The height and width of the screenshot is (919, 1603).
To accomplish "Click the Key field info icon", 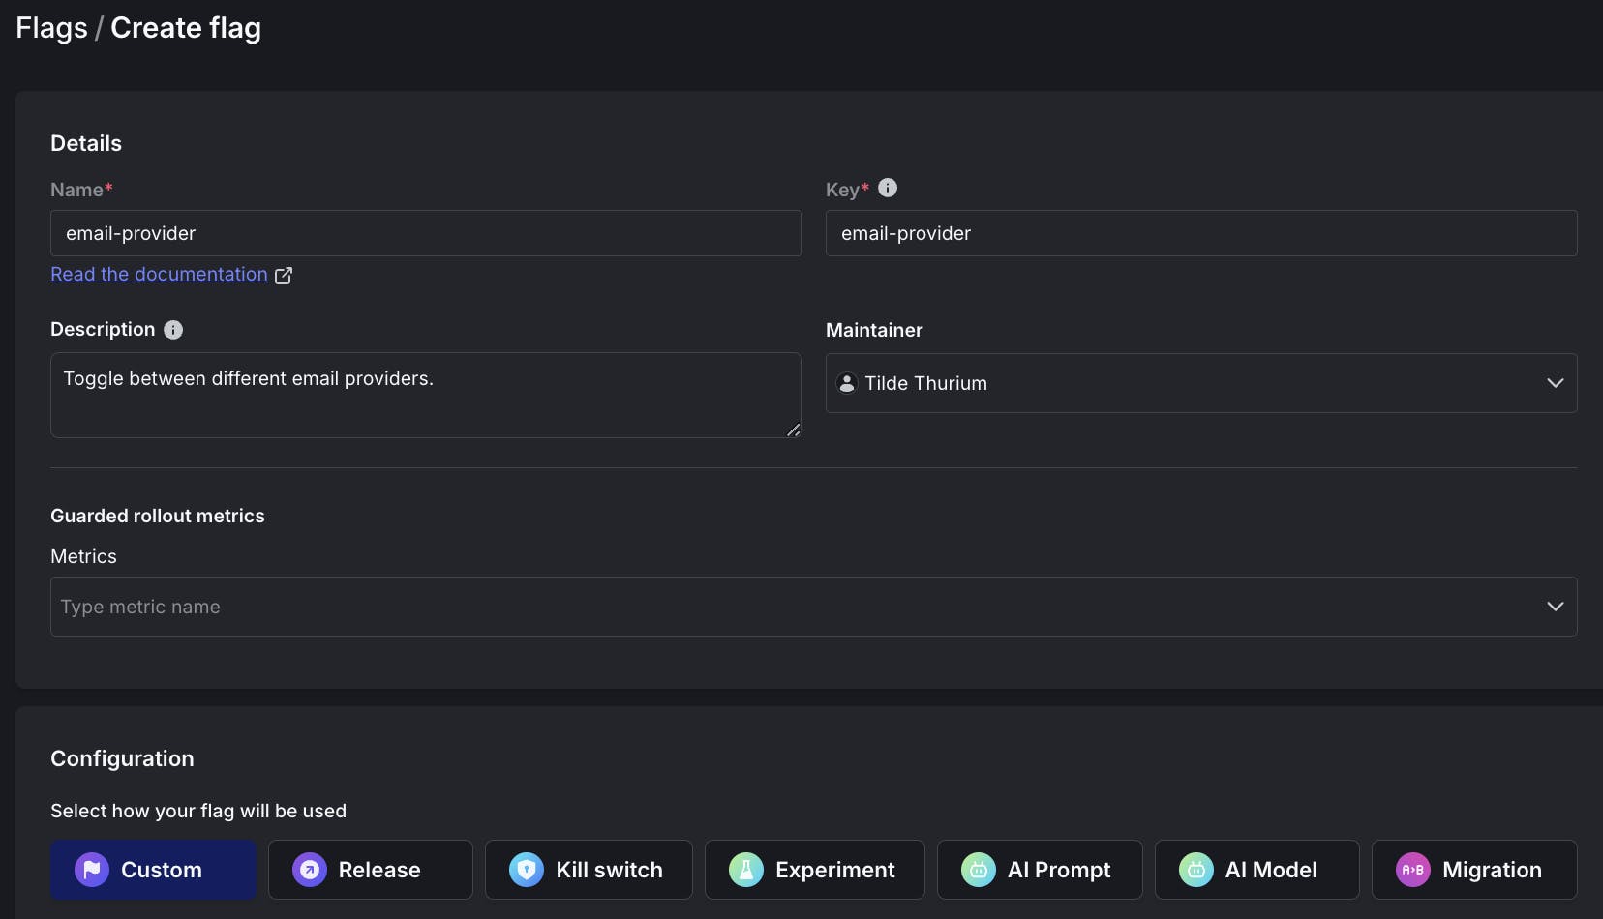I will point(888,188).
